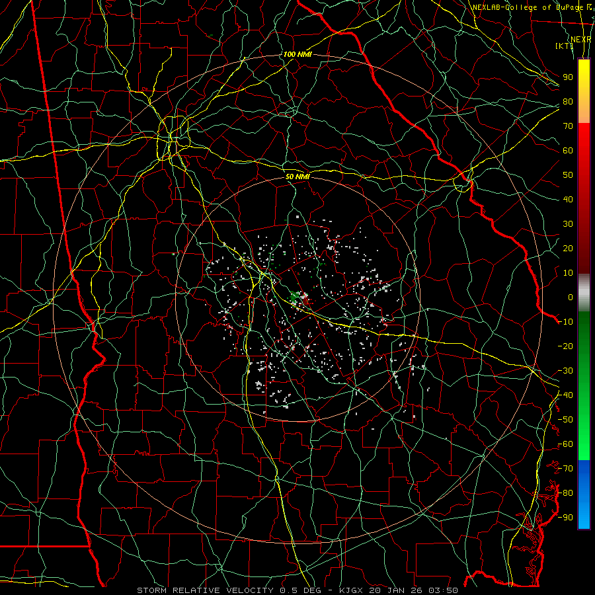Image resolution: width=595 pixels, height=595 pixels.
Task: Click the 100 NMI range ring label
Action: coord(297,54)
